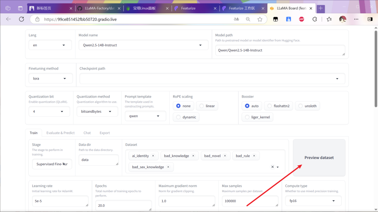Clear all selected datasets

click(272, 167)
